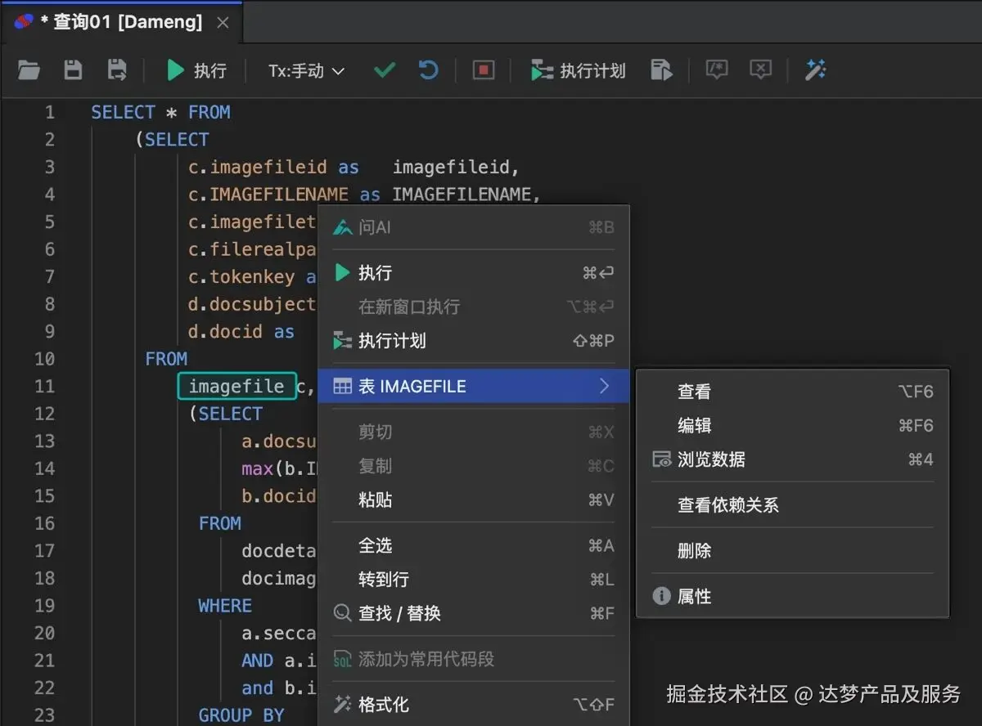982x726 pixels.
Task: Choose 转到行 in the context menu
Action: pyautogui.click(x=473, y=580)
